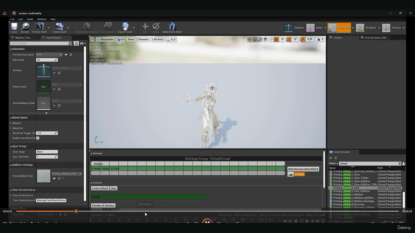
Task: Switch to Skeleton Tree tab
Action: tap(23, 38)
